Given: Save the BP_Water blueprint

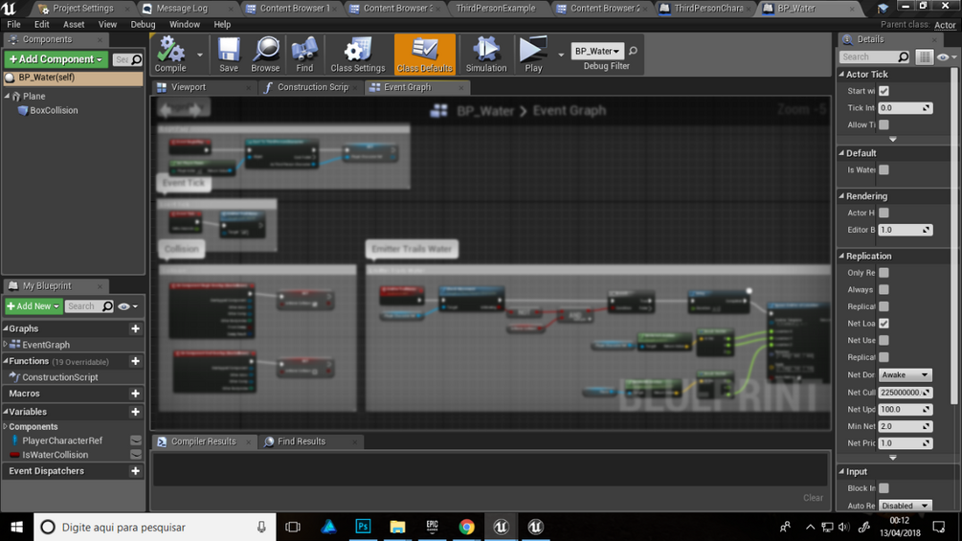Looking at the screenshot, I should (x=228, y=55).
